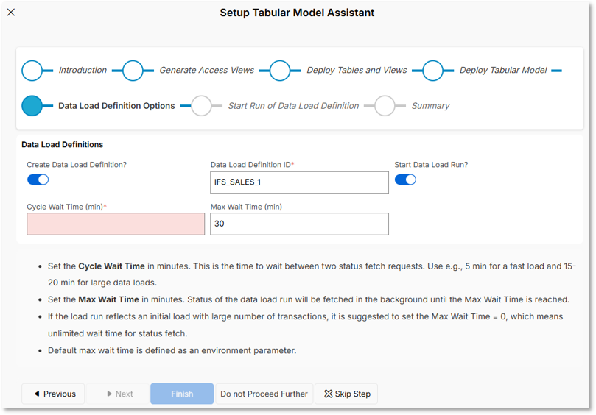Click the Deploy Tabular Model step circle
This screenshot has height=415, width=596.
(x=432, y=71)
